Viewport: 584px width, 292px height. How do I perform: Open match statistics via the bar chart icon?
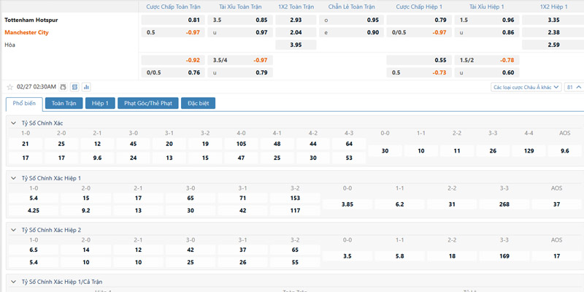86,87
